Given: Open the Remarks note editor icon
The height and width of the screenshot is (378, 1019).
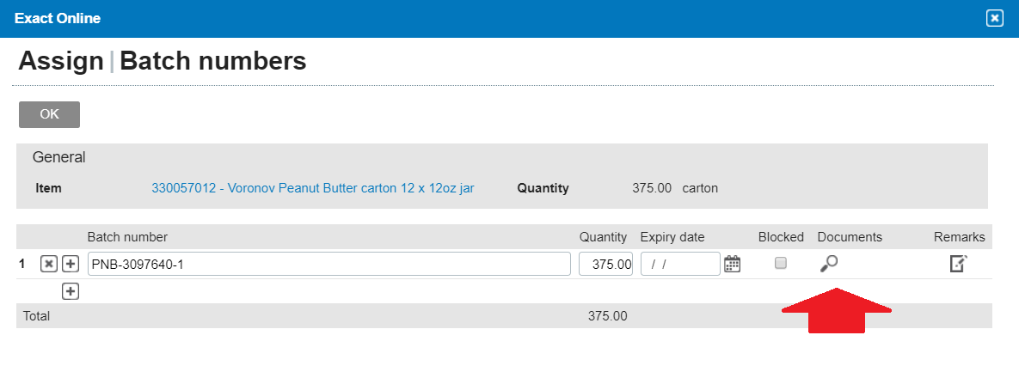Looking at the screenshot, I should pos(958,265).
